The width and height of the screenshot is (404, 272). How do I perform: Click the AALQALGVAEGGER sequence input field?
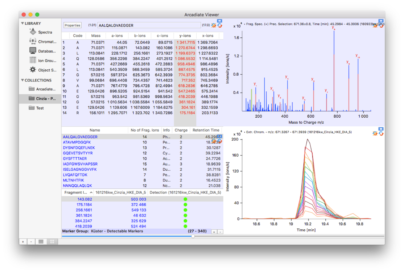[x=149, y=25]
